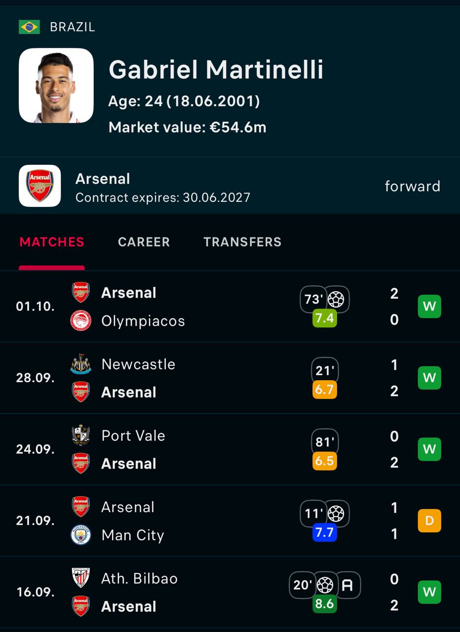Image resolution: width=460 pixels, height=632 pixels.
Task: Click the 8.6 rating badge
Action: point(325,604)
